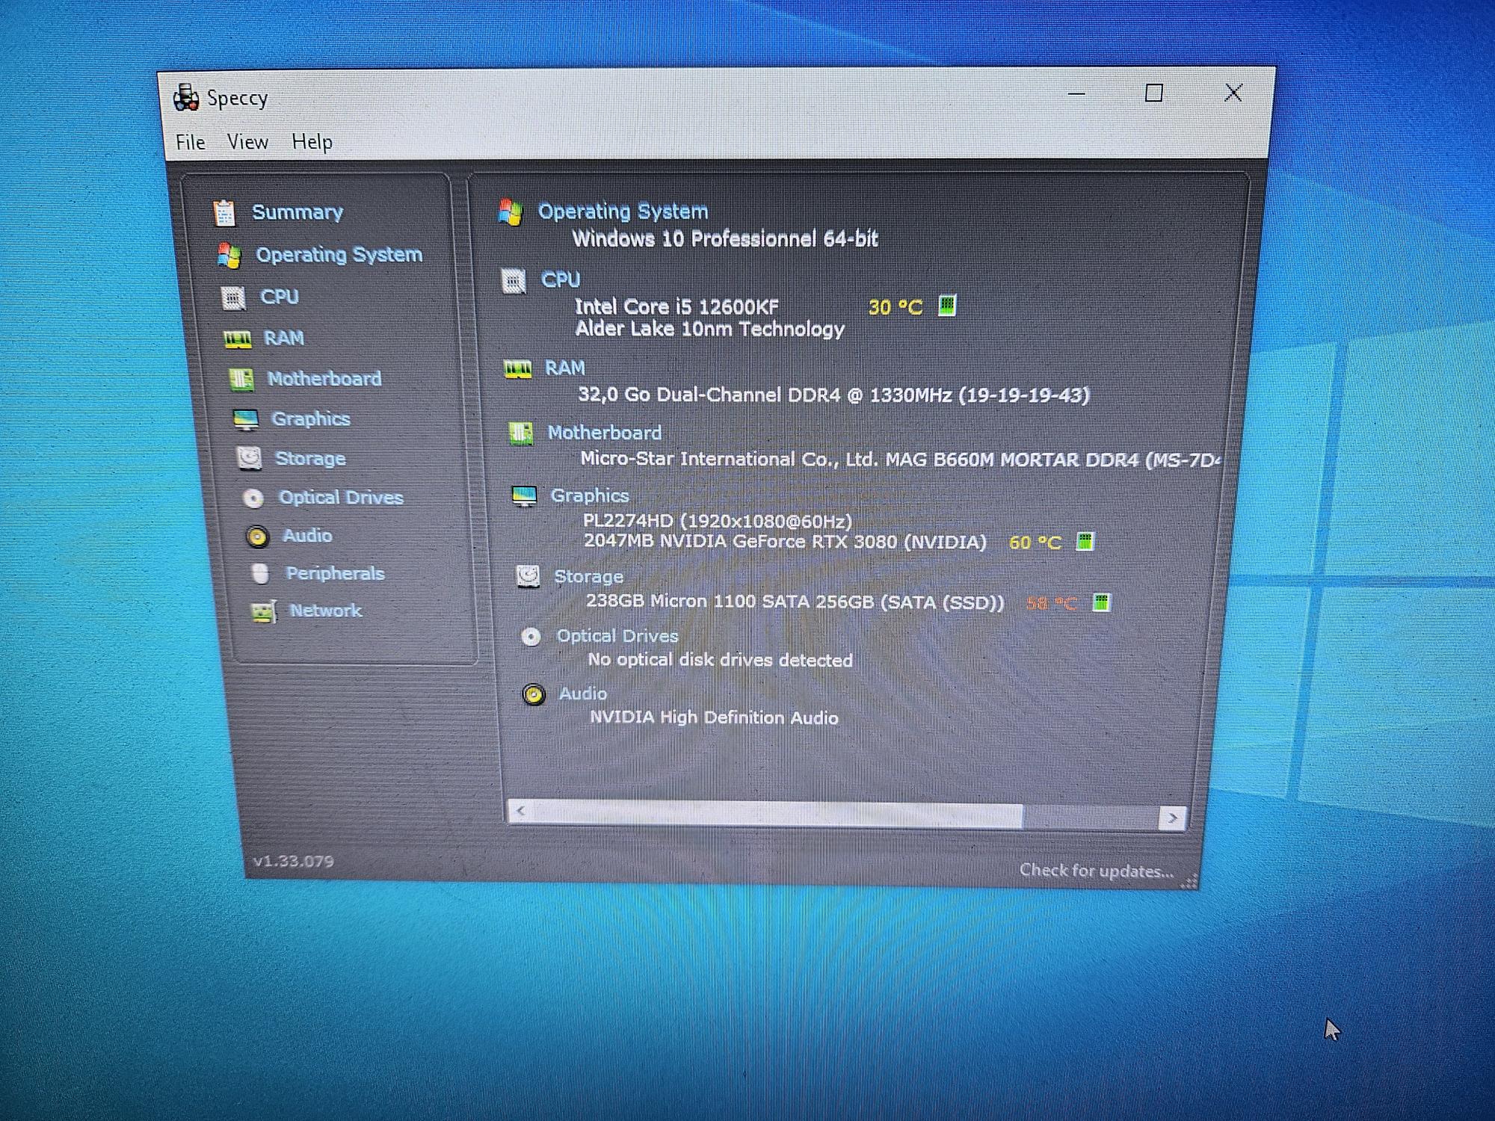Click the sidebar RAM stick icon
The width and height of the screenshot is (1495, 1121).
pos(238,339)
